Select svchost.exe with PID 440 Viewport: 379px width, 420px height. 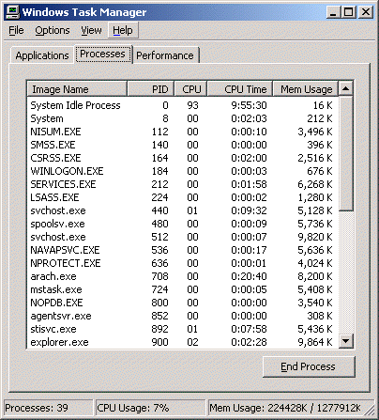(183, 210)
